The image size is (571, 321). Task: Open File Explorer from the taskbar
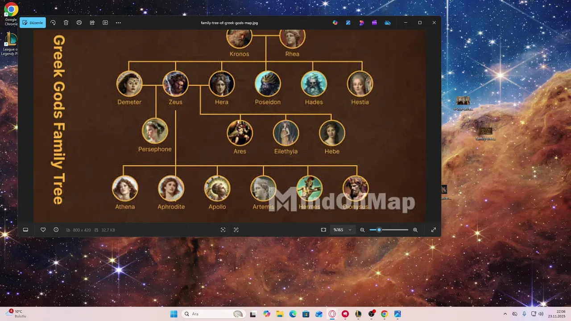(x=280, y=314)
